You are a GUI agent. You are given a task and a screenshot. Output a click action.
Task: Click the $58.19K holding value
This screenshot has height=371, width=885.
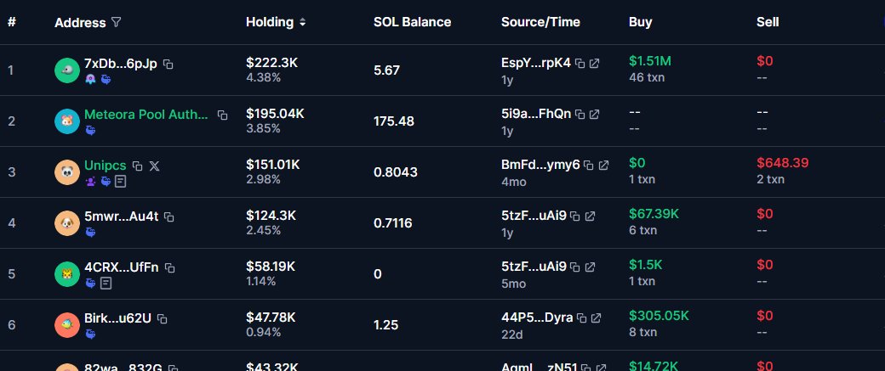click(x=271, y=267)
